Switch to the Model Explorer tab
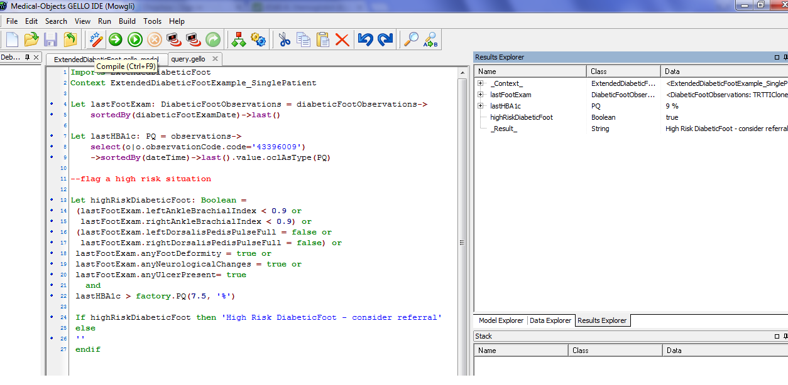This screenshot has height=385, width=788. (x=501, y=320)
